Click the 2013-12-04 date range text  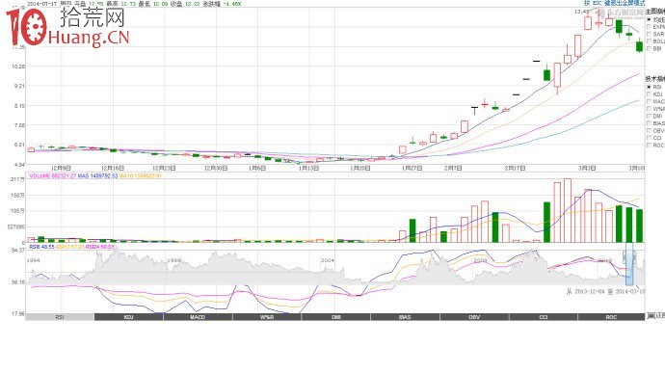(590, 291)
